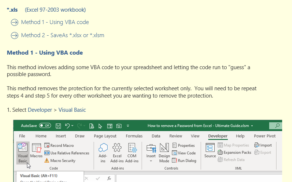Click the XML Import button

tap(263, 145)
